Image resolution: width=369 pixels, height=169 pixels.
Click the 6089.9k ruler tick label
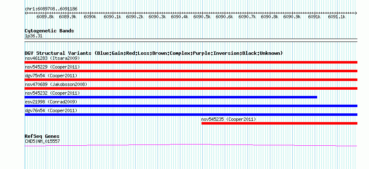pos(68,17)
